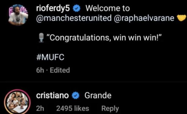Click the verified badge beside rioferdy5
The height and width of the screenshot is (114, 187).
[x=77, y=8]
